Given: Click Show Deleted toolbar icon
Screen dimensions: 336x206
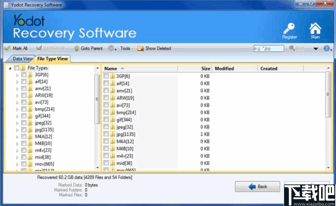Looking at the screenshot, I should click(x=140, y=49).
